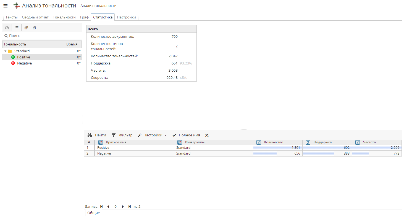Open the Настройки dropdown in table toolbar
The height and width of the screenshot is (224, 404).
pyautogui.click(x=152, y=135)
